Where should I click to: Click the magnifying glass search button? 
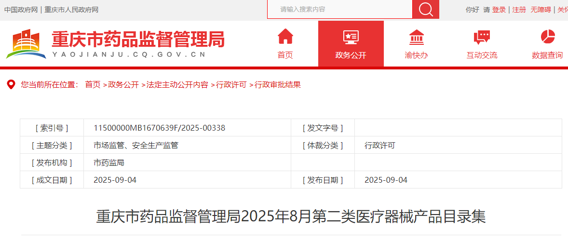(x=426, y=9)
